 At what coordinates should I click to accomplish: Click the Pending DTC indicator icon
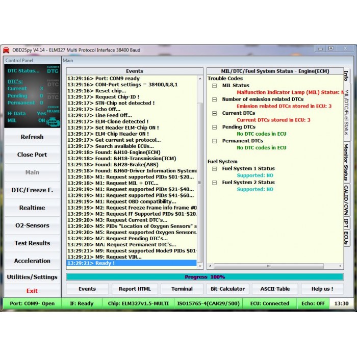point(53,83)
